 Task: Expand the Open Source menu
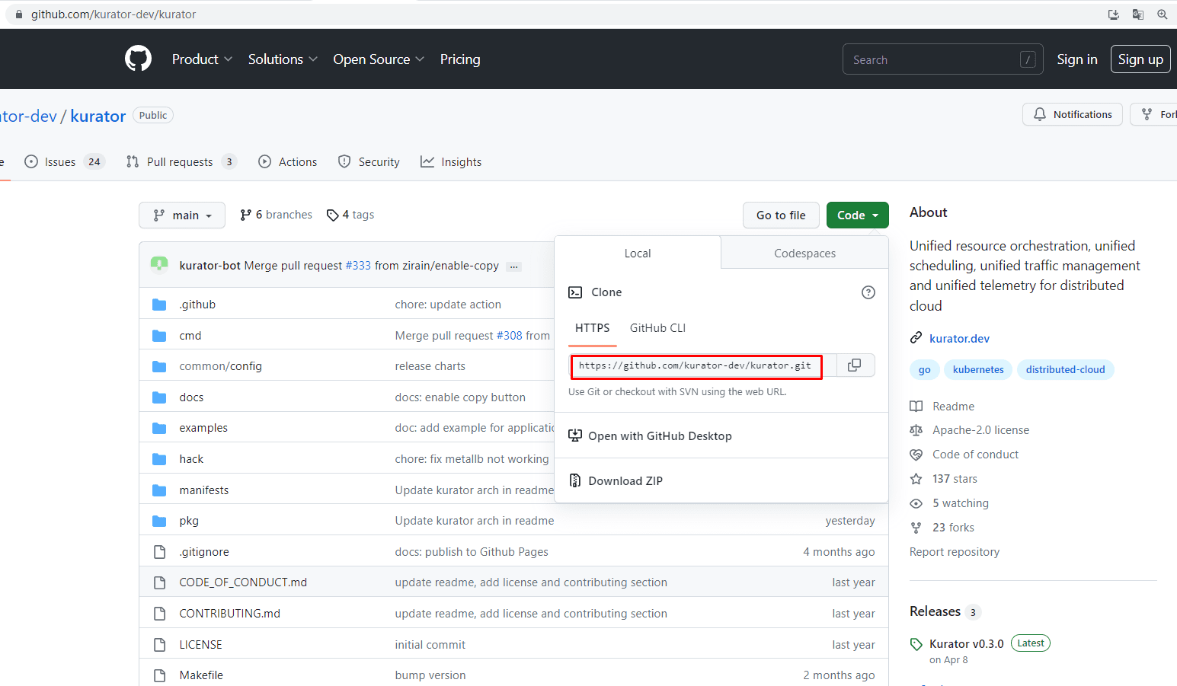pos(379,59)
